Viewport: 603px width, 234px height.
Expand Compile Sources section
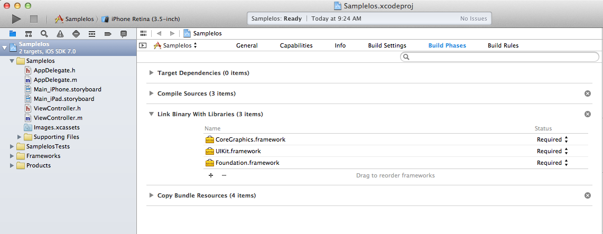pyautogui.click(x=151, y=93)
